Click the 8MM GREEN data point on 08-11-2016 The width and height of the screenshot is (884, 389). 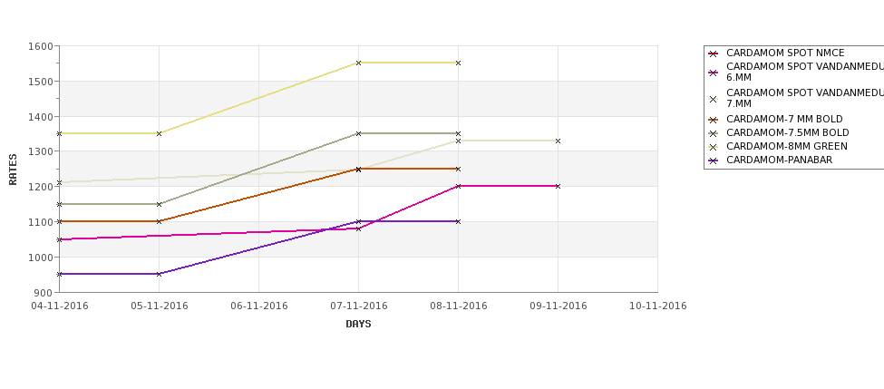(x=459, y=63)
